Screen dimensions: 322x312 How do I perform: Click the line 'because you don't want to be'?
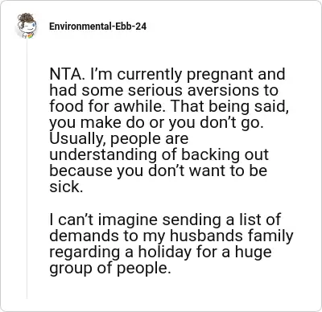[x=159, y=170]
